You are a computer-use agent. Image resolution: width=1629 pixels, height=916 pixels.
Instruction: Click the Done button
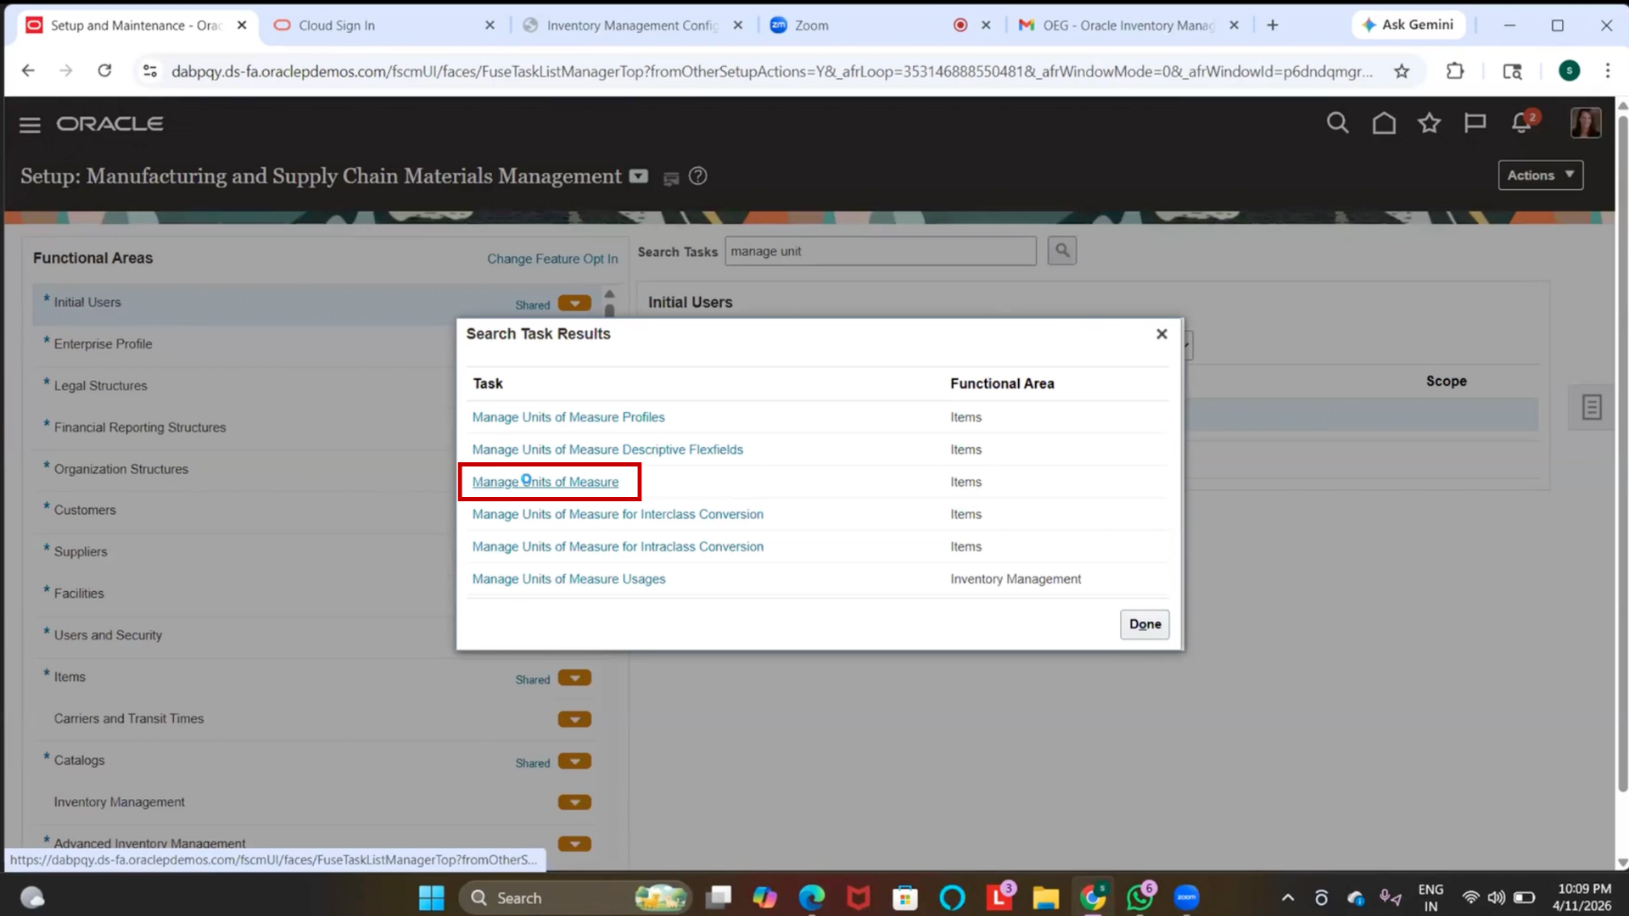point(1145,624)
